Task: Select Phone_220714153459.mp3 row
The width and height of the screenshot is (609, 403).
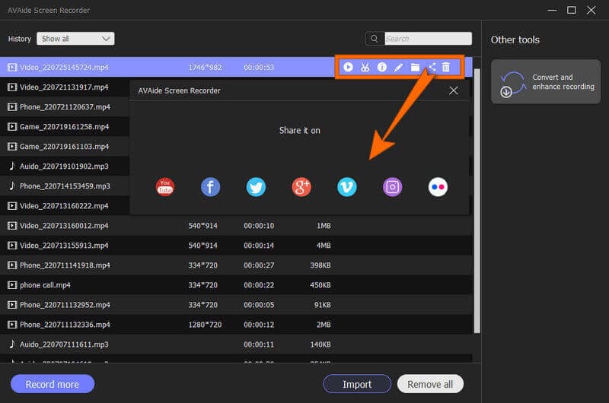Action: click(65, 186)
